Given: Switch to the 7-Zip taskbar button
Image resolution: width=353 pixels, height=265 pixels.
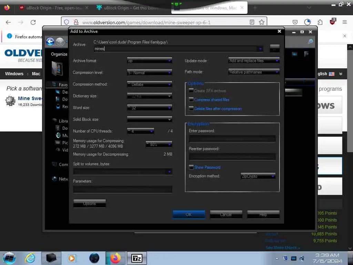Looking at the screenshot, I should pos(137,258).
